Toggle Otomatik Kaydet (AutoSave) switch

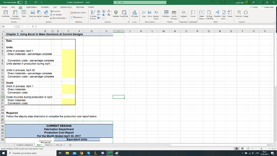point(20,2)
